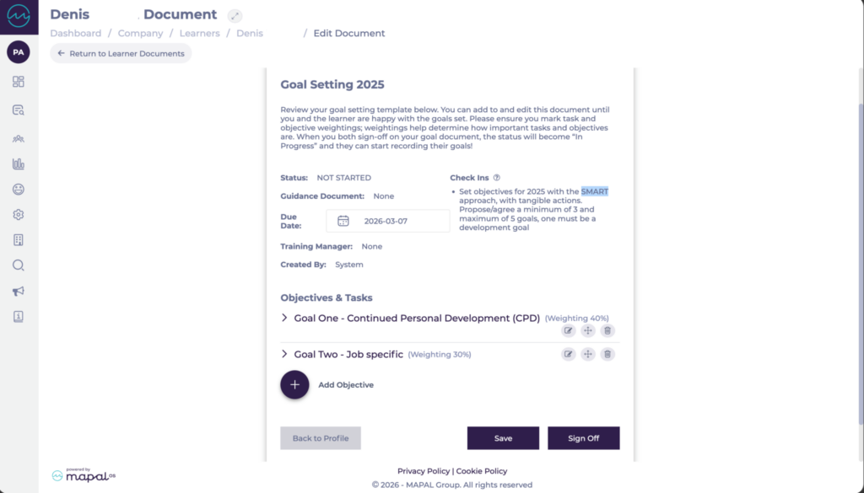Expand Goal One - Continued Personal Development
Image resolution: width=864 pixels, height=493 pixels.
click(285, 319)
